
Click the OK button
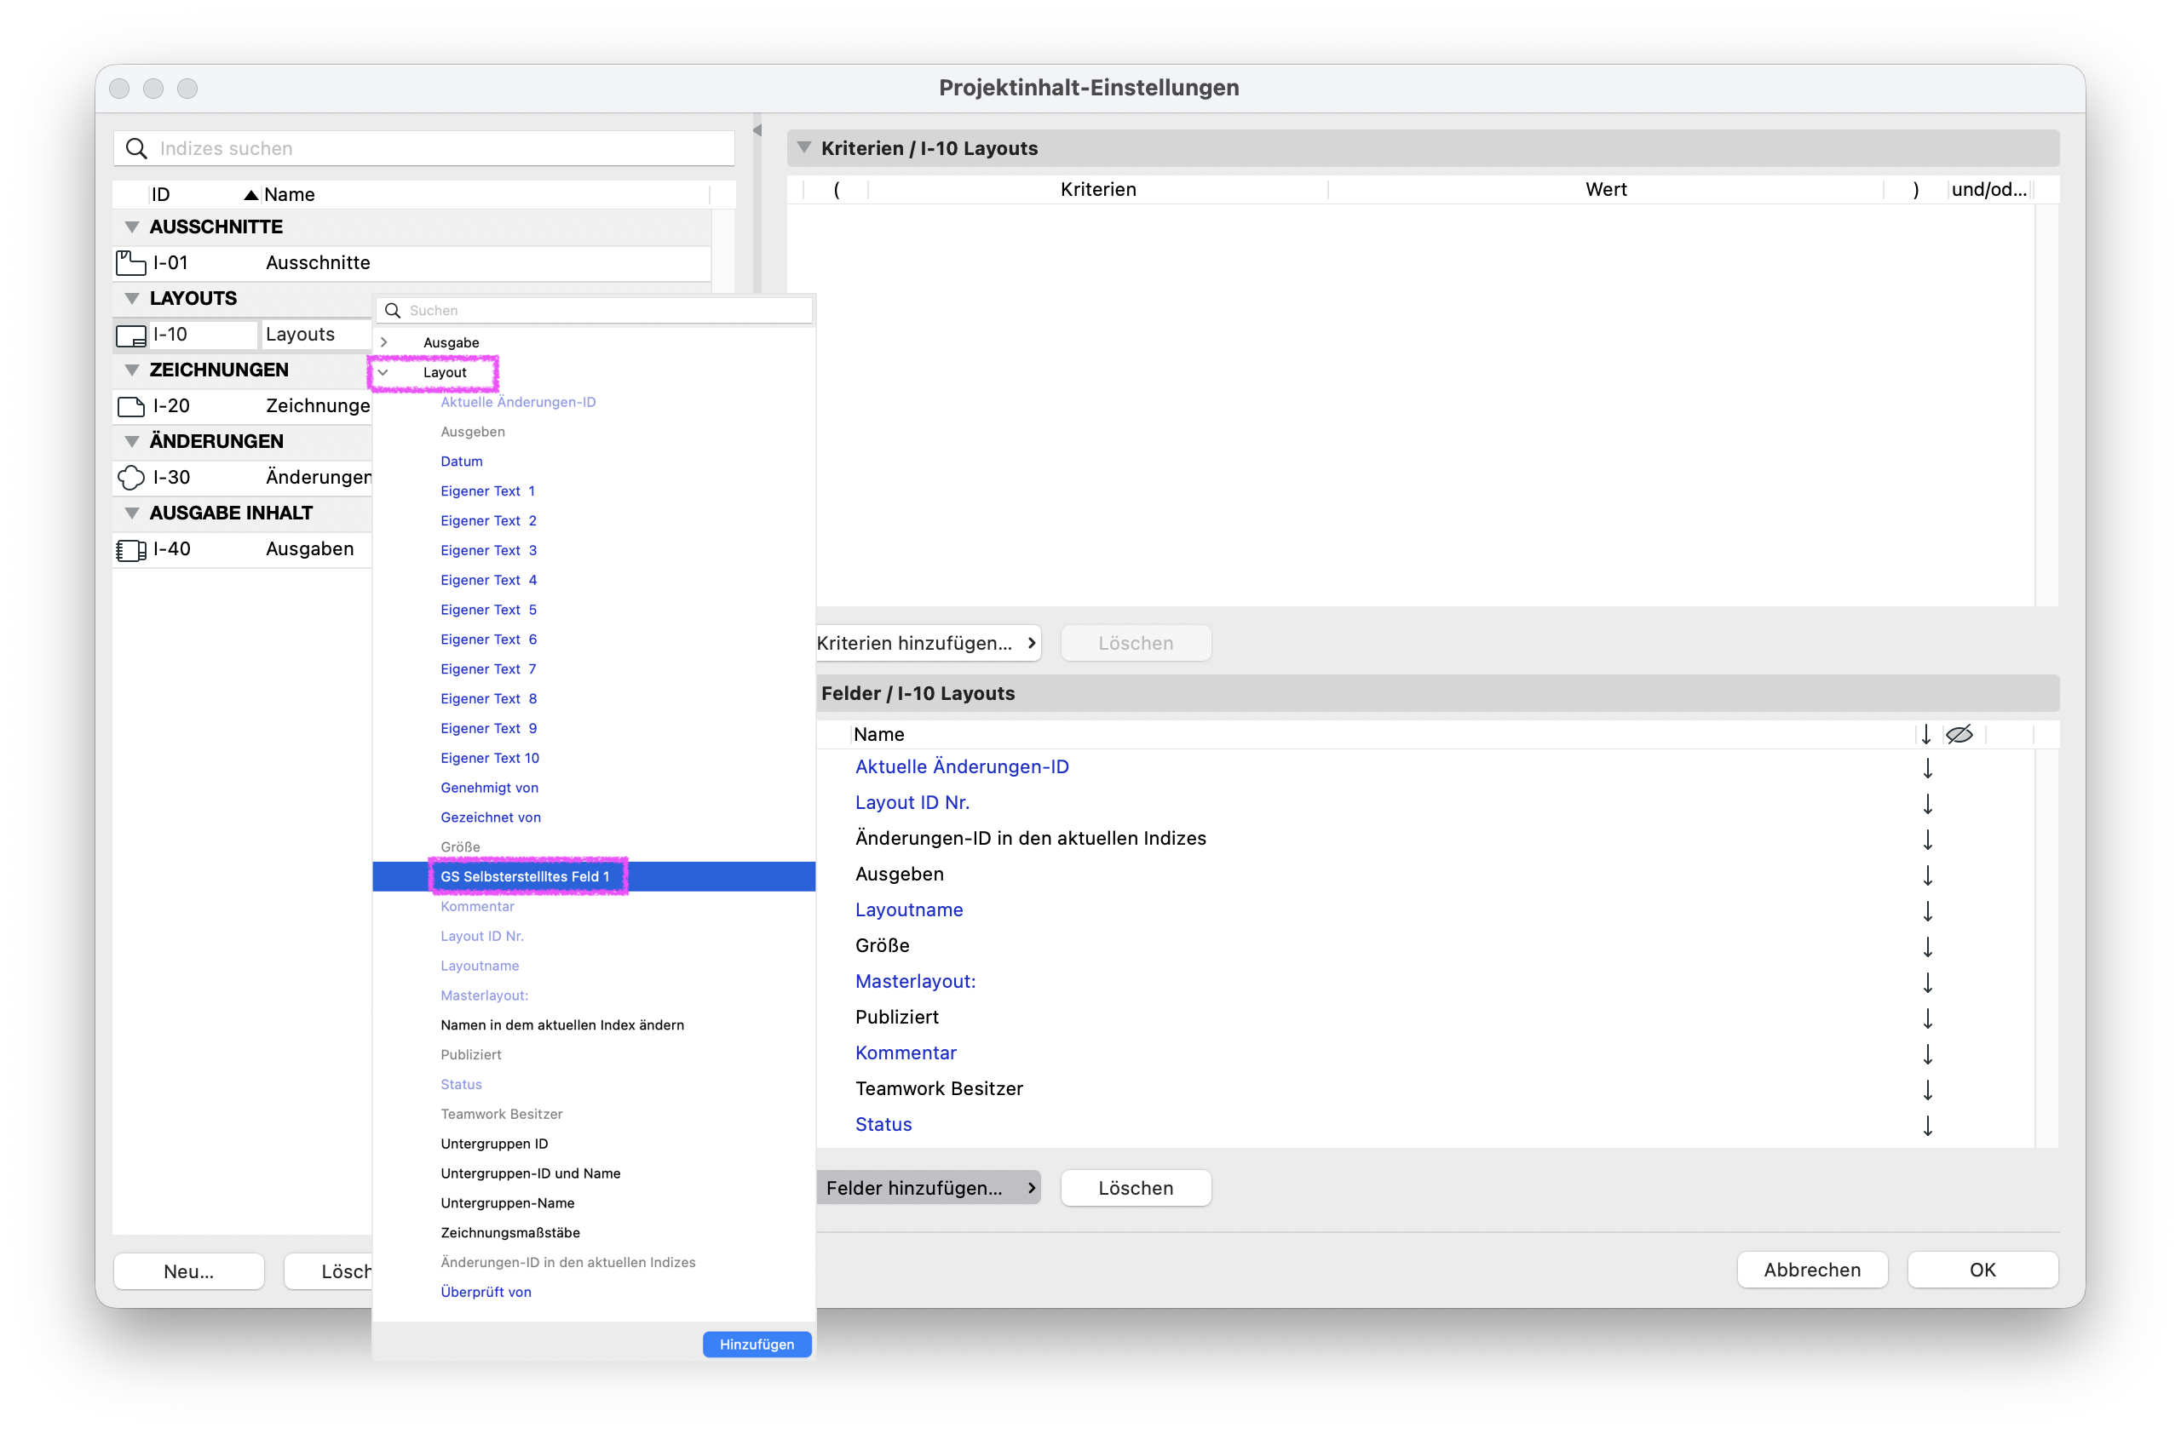[x=1982, y=1271]
